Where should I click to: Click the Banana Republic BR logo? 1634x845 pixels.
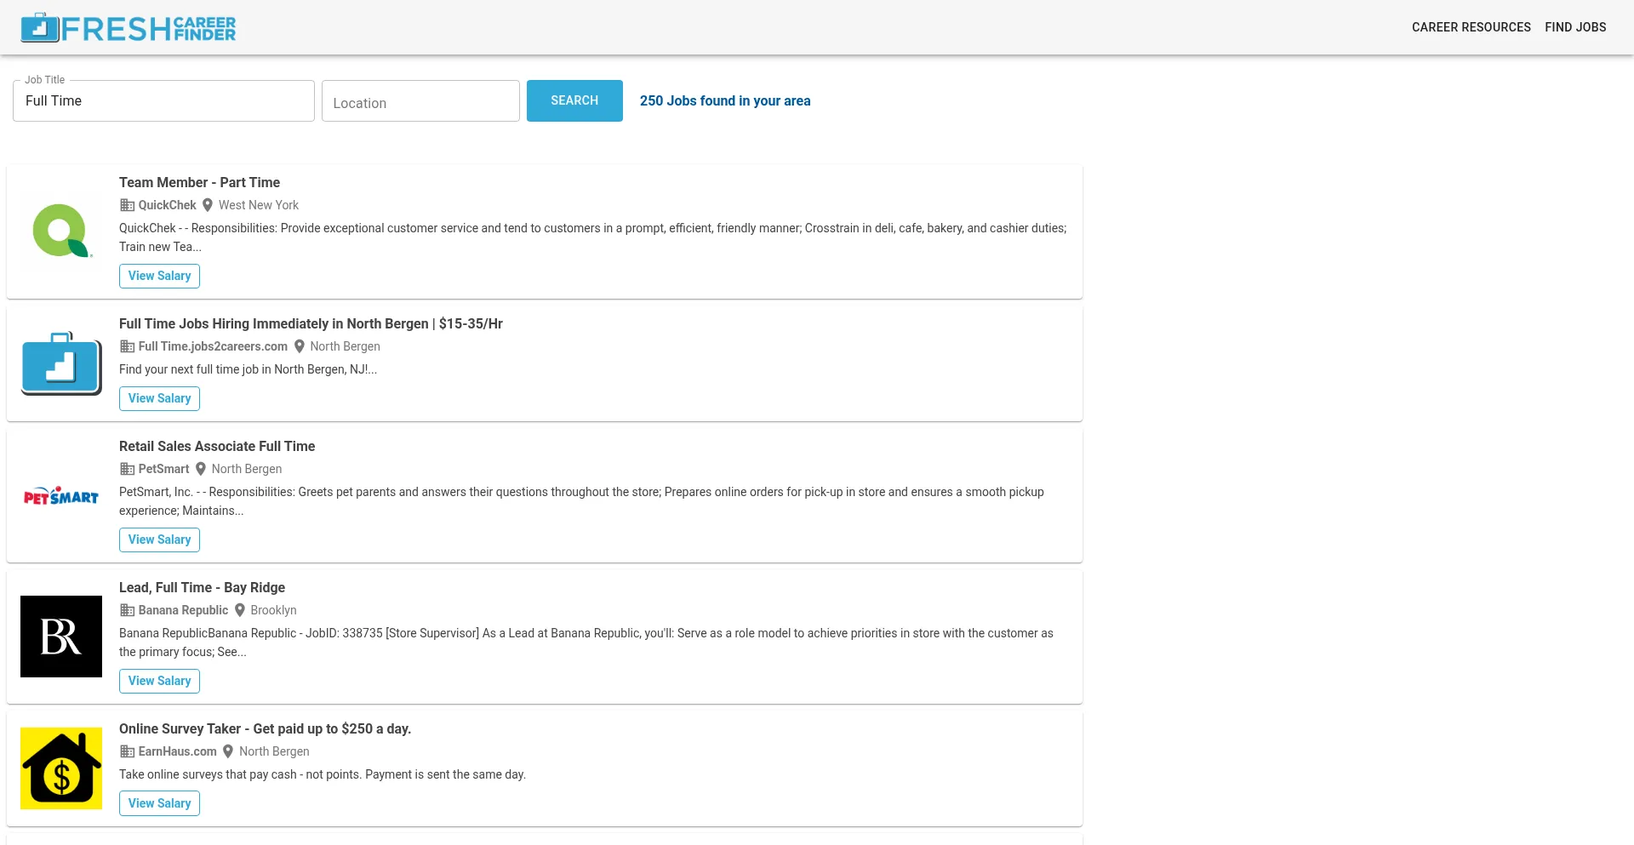click(x=61, y=637)
